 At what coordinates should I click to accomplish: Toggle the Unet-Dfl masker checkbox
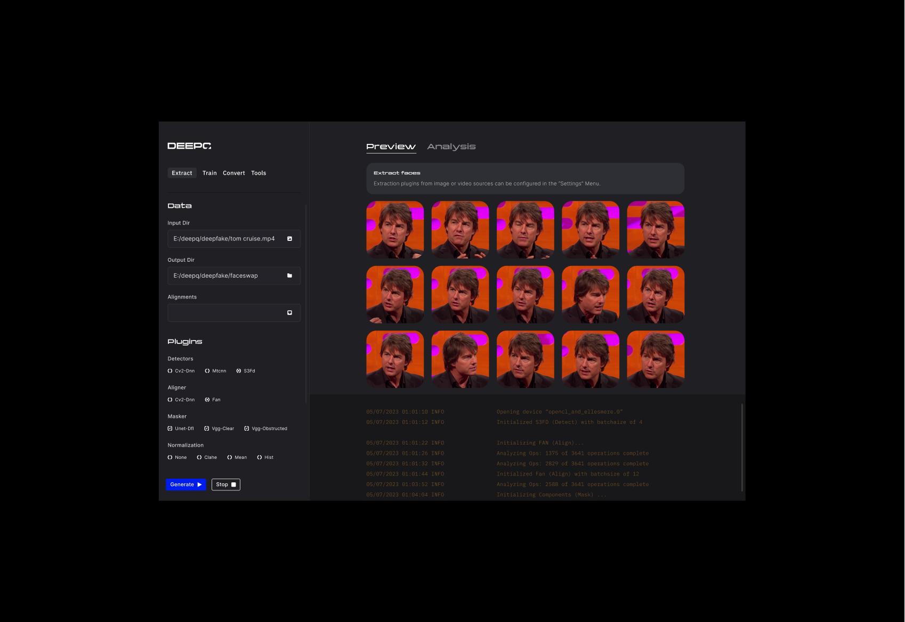[x=170, y=429]
